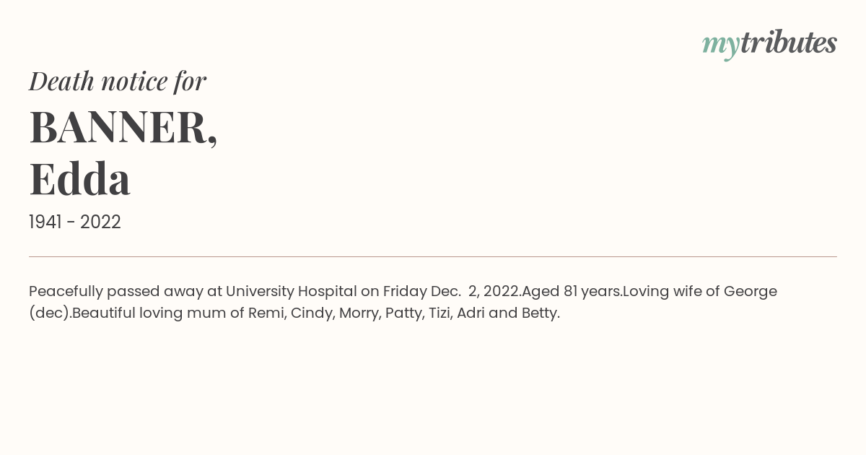Click the date "Friday Dec. 2, 2022"
The image size is (866, 455).
pos(450,291)
